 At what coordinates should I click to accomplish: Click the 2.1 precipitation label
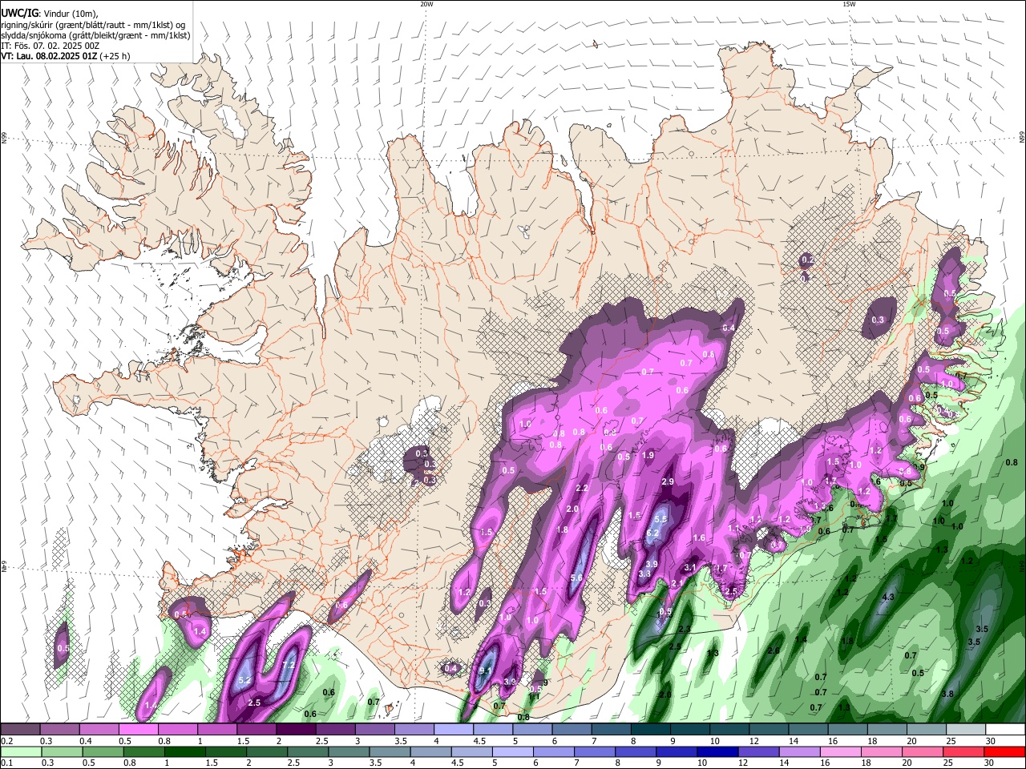click(x=677, y=584)
